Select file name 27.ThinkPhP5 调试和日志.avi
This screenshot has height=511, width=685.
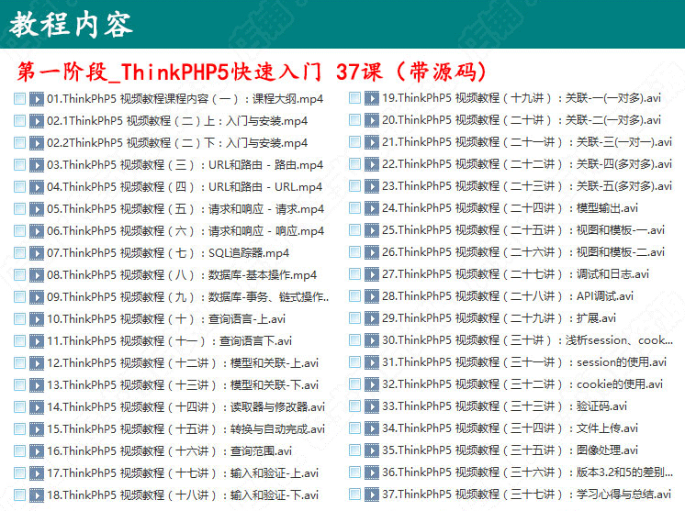(515, 274)
